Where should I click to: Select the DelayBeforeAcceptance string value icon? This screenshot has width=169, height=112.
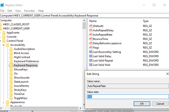point(91,43)
